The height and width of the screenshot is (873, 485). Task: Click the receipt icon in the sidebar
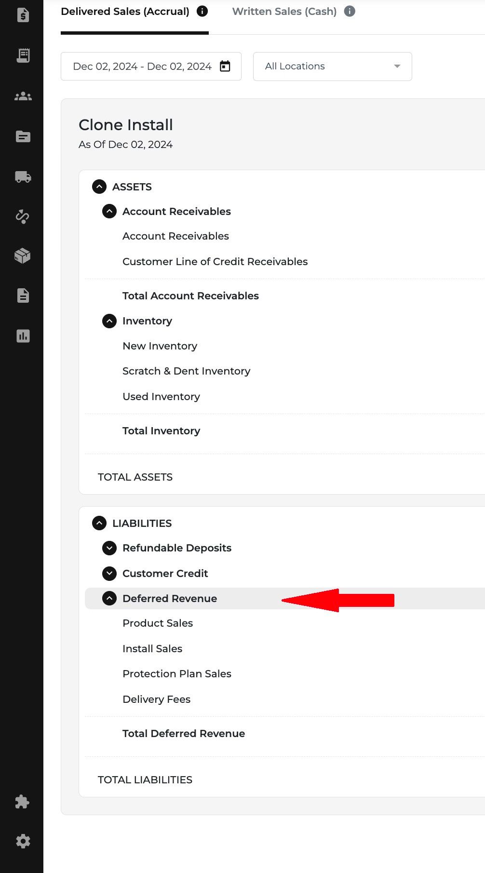23,55
